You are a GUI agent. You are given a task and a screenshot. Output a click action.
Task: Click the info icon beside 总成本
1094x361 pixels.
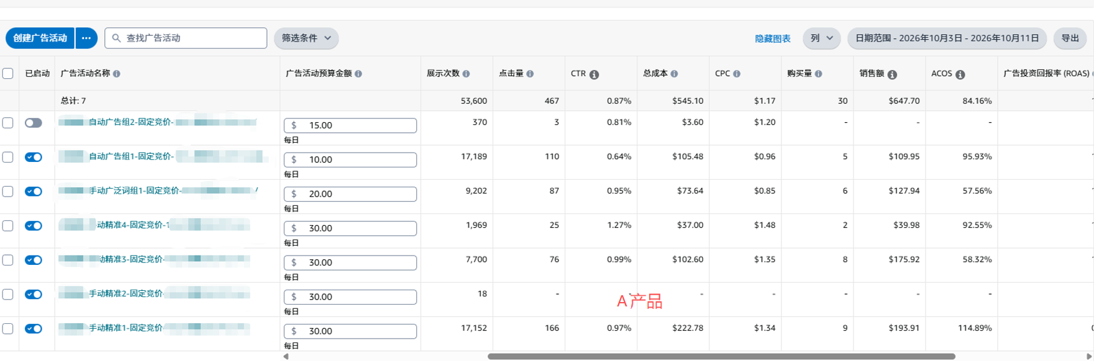[674, 74]
